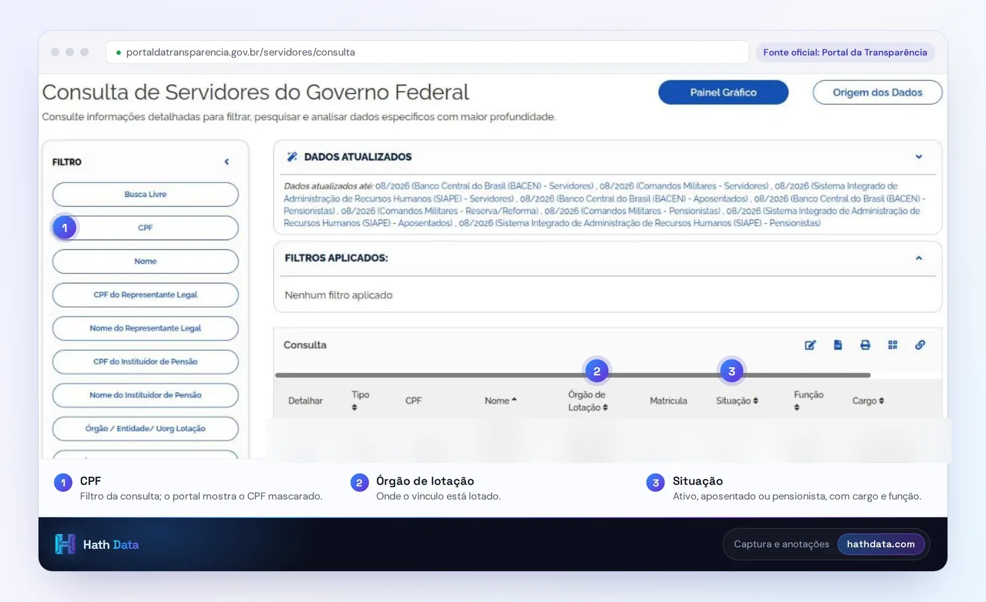Open the Painel Gráfico button
This screenshot has width=986, height=602.
pos(723,93)
